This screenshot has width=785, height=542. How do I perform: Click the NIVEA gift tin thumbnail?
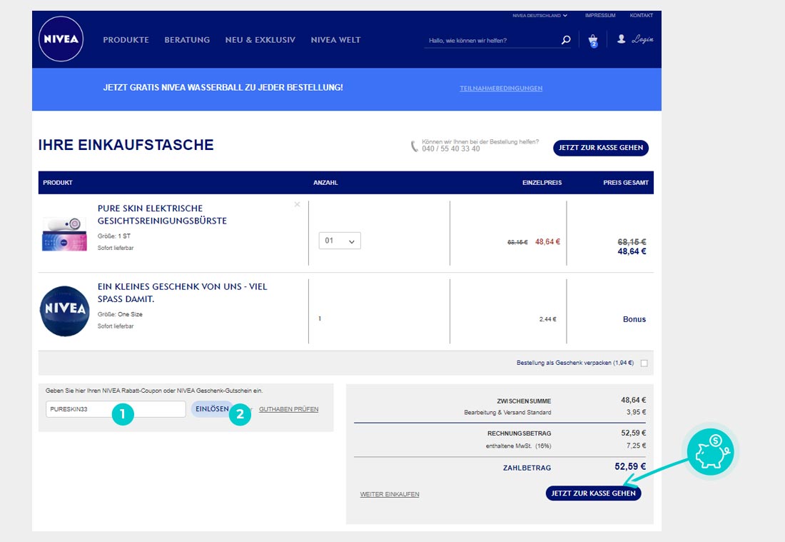point(64,311)
